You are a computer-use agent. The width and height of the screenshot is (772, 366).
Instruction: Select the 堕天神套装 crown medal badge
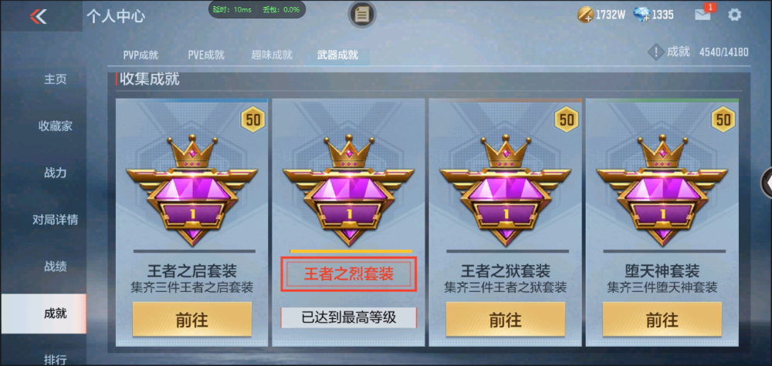coord(662,190)
